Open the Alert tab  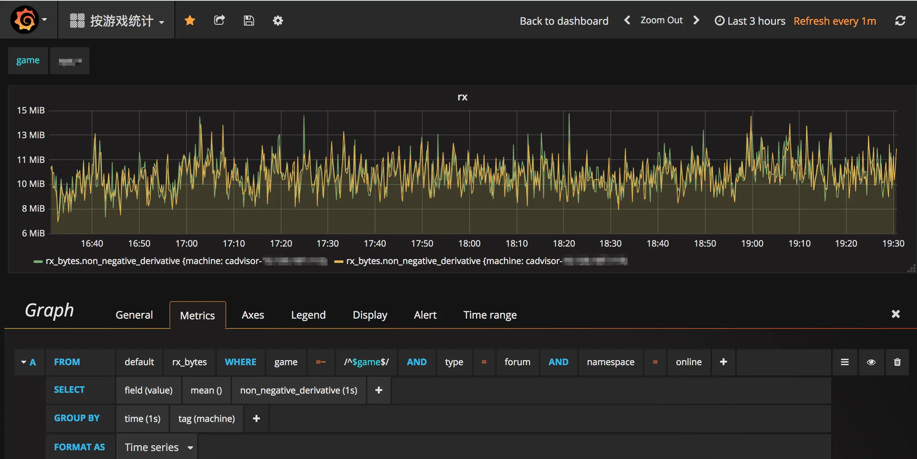coord(425,315)
